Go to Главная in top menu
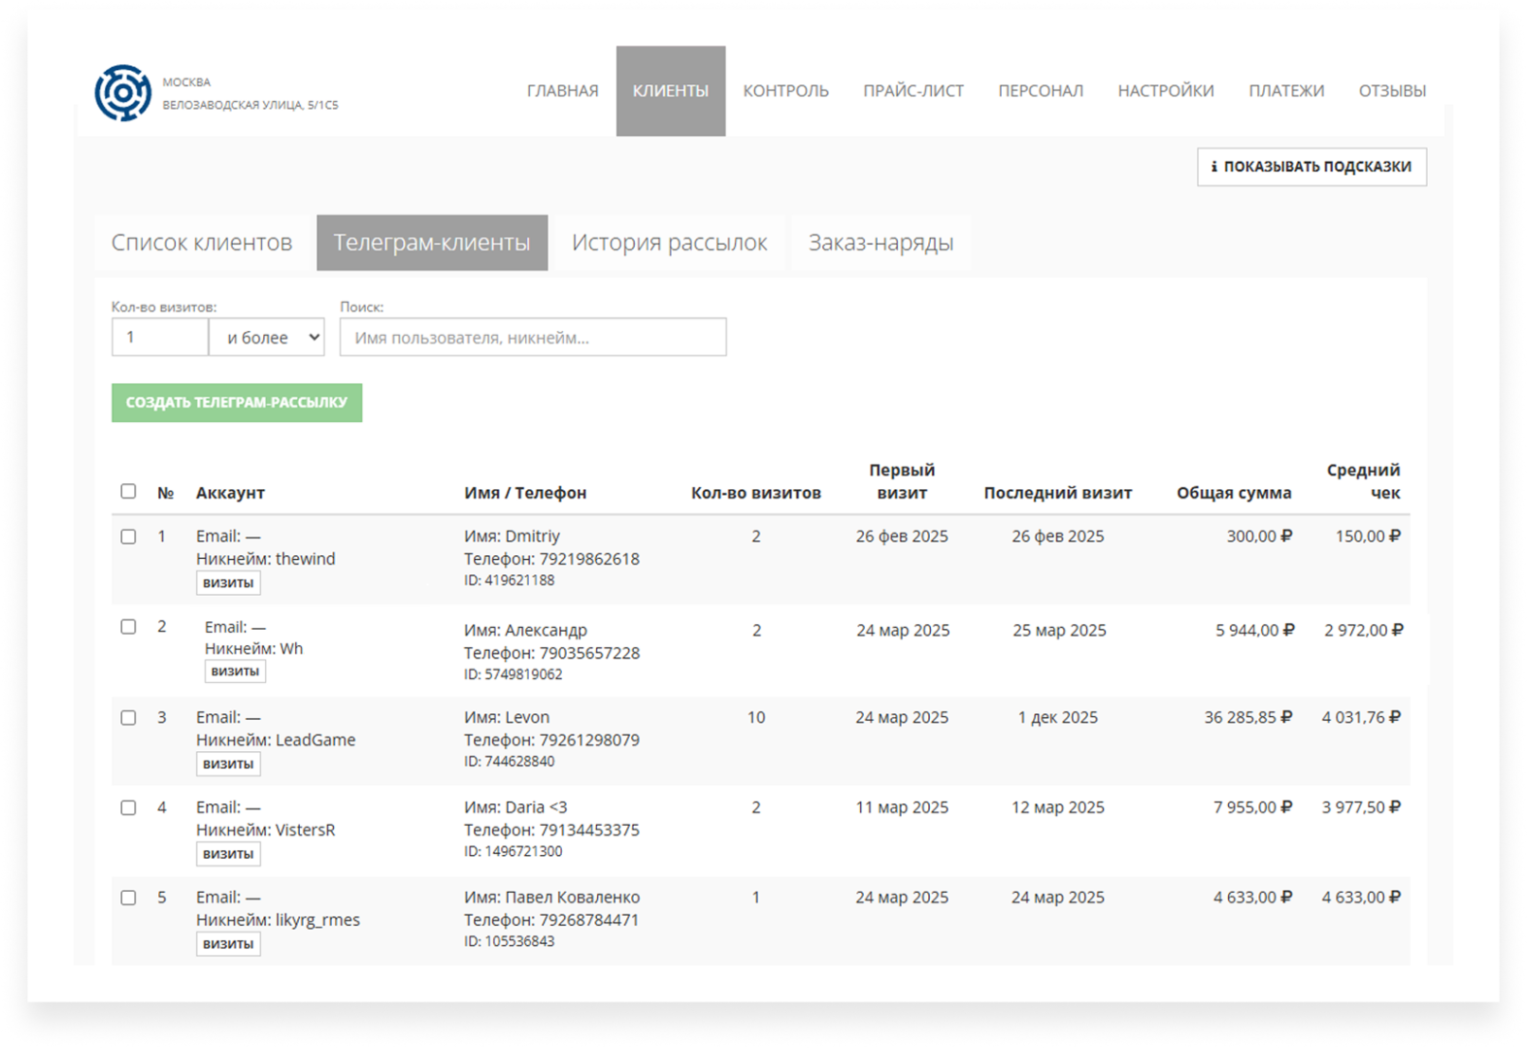This screenshot has height=1048, width=1527. point(562,91)
